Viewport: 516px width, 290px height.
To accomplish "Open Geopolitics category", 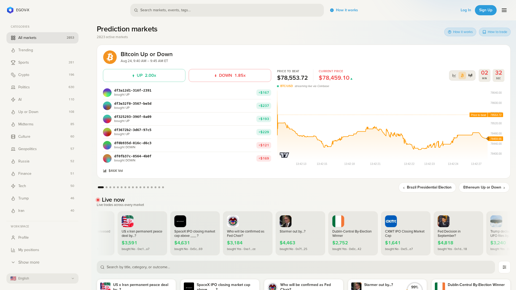I will coord(42,149).
